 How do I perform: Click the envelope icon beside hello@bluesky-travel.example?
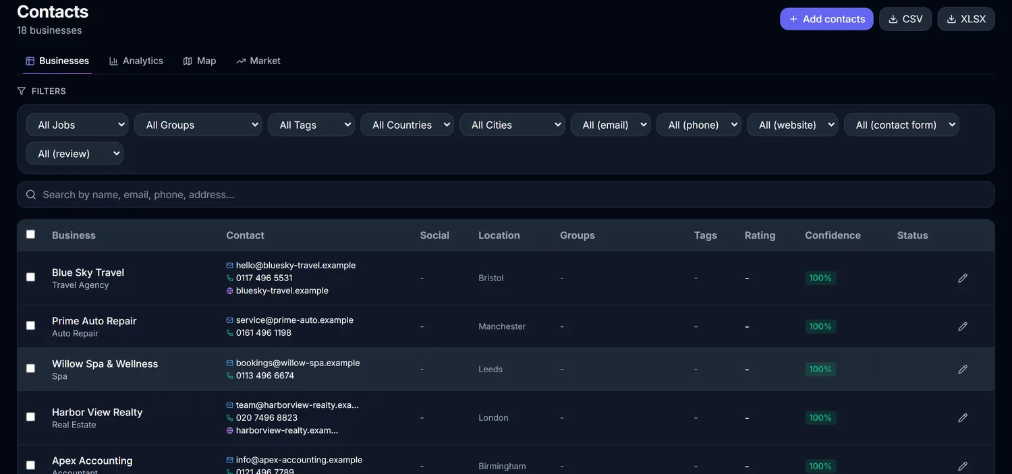coord(230,266)
